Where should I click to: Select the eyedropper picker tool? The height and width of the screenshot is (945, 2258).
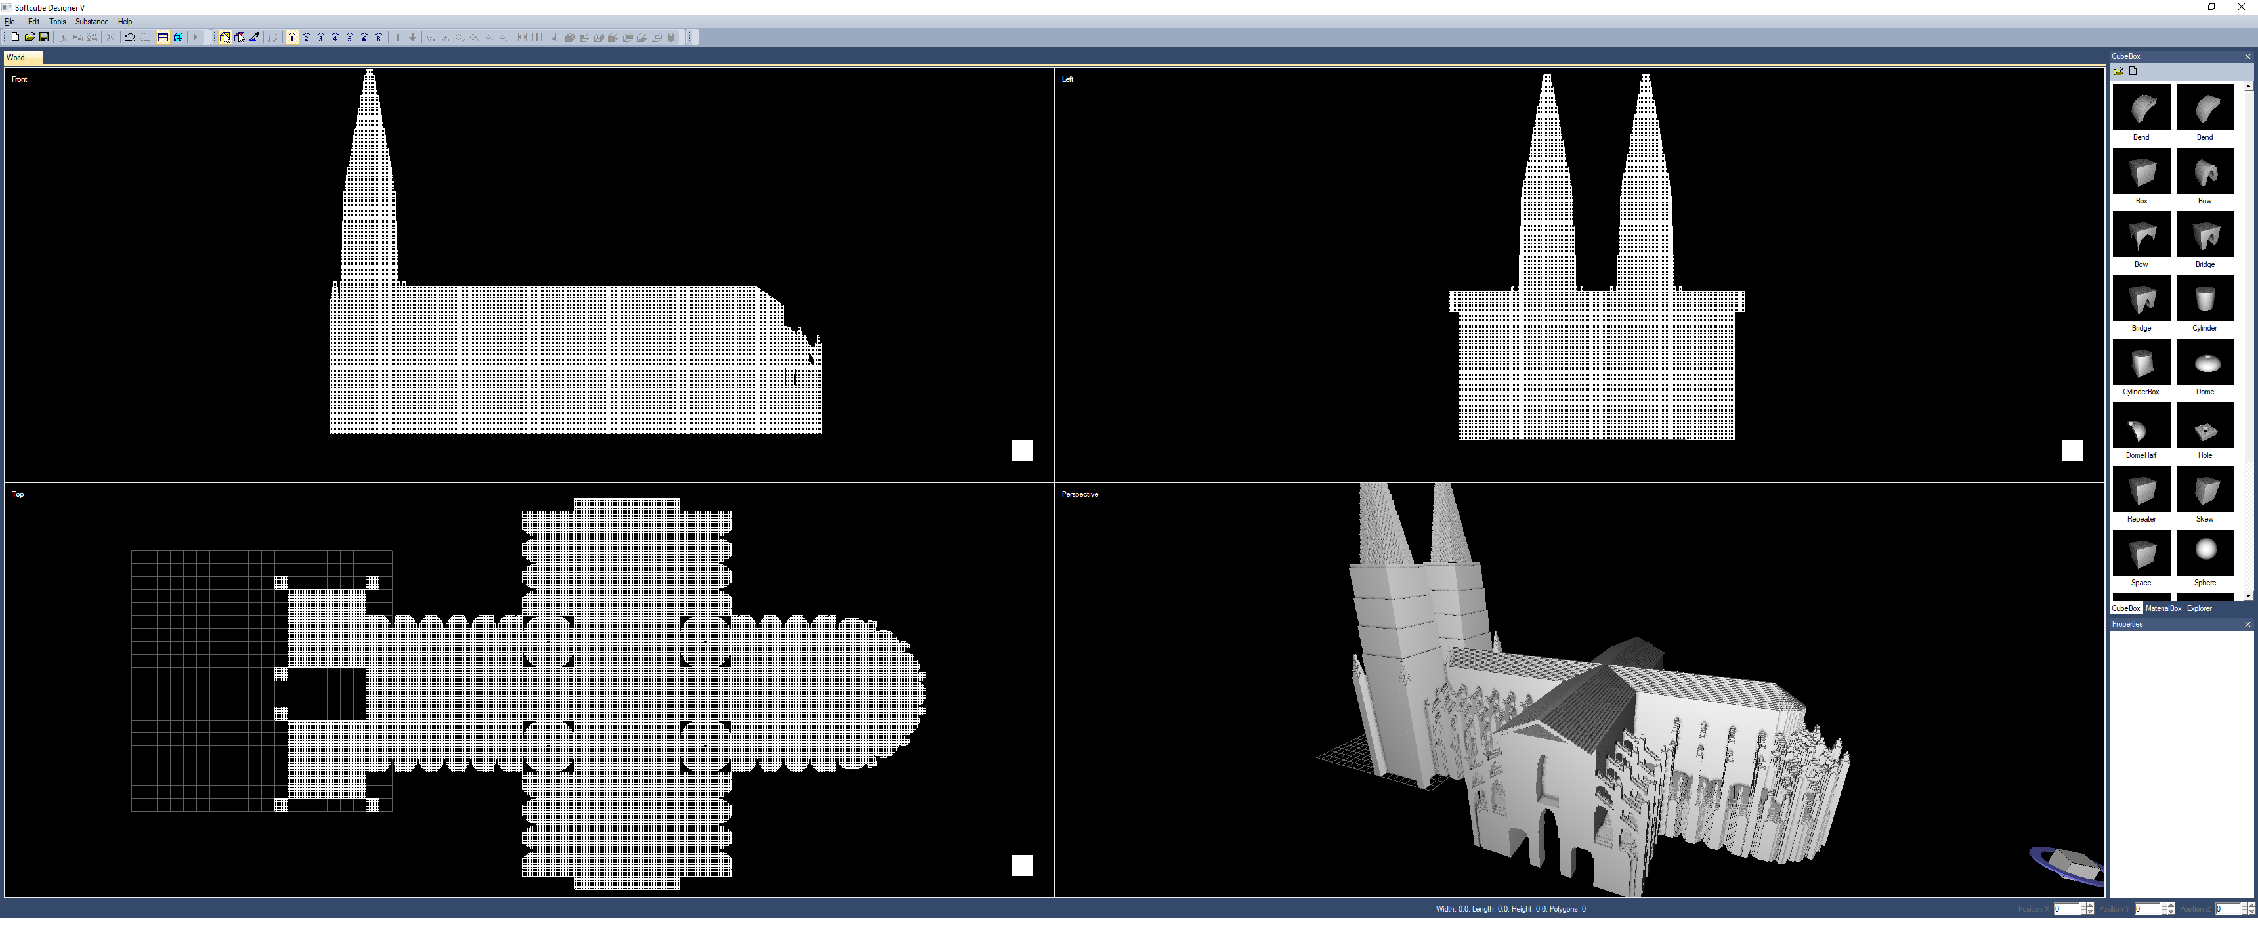coord(254,37)
